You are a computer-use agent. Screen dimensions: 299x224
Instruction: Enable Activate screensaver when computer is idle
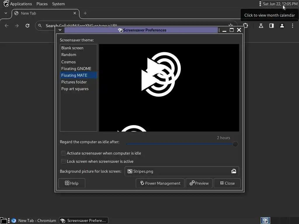(x=63, y=153)
